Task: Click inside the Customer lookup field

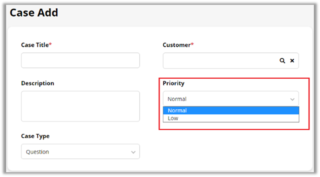Action: (x=220, y=61)
